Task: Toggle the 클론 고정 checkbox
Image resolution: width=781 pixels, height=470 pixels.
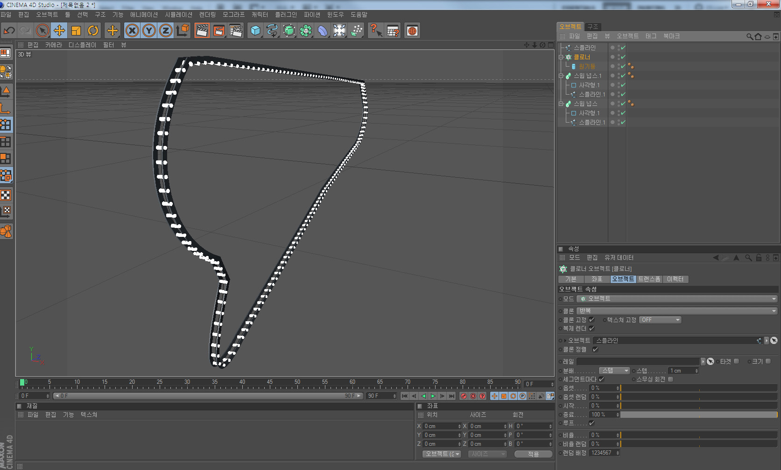Action: pos(591,320)
